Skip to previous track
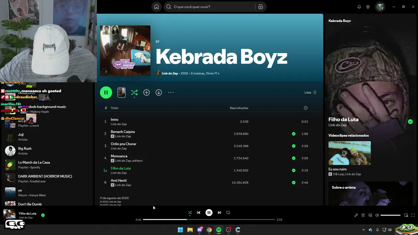 [x=199, y=213]
